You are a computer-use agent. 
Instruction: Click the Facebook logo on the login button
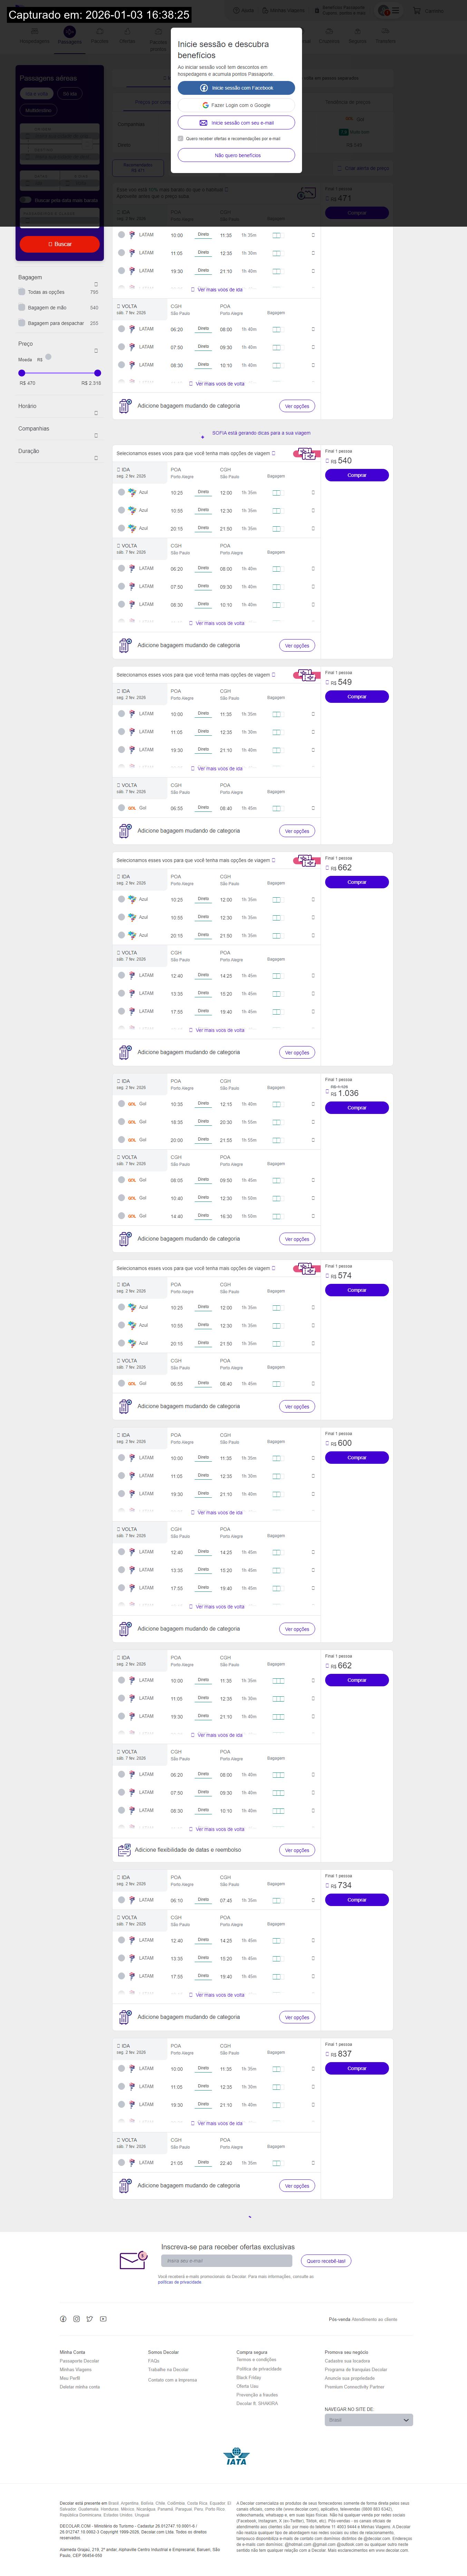coord(204,88)
